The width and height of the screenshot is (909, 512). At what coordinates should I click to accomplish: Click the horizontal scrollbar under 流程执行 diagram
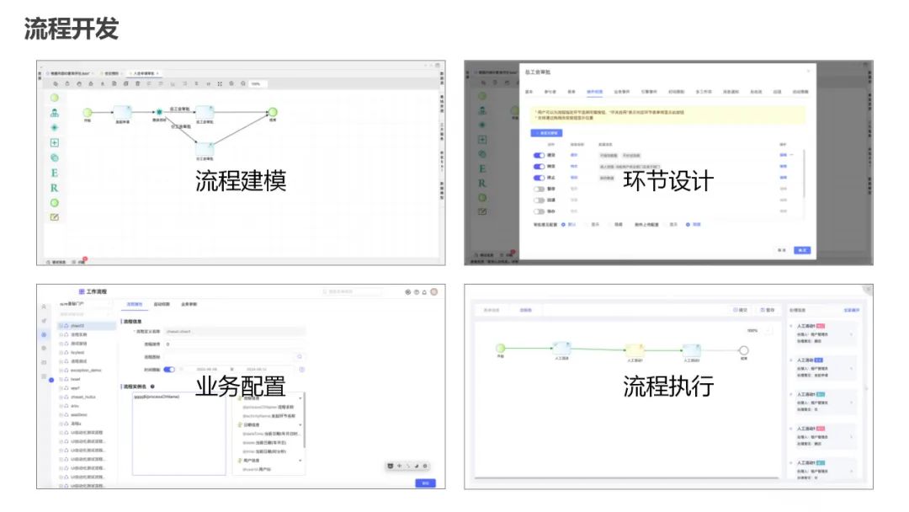click(627, 477)
